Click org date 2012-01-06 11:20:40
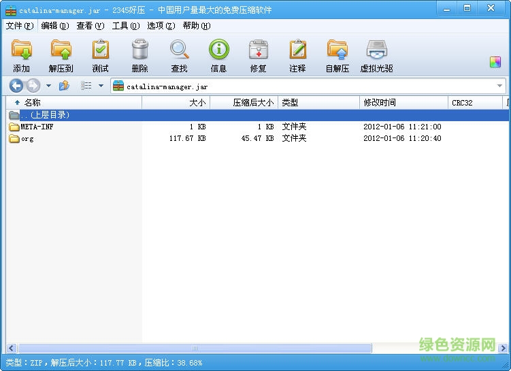 pos(402,139)
